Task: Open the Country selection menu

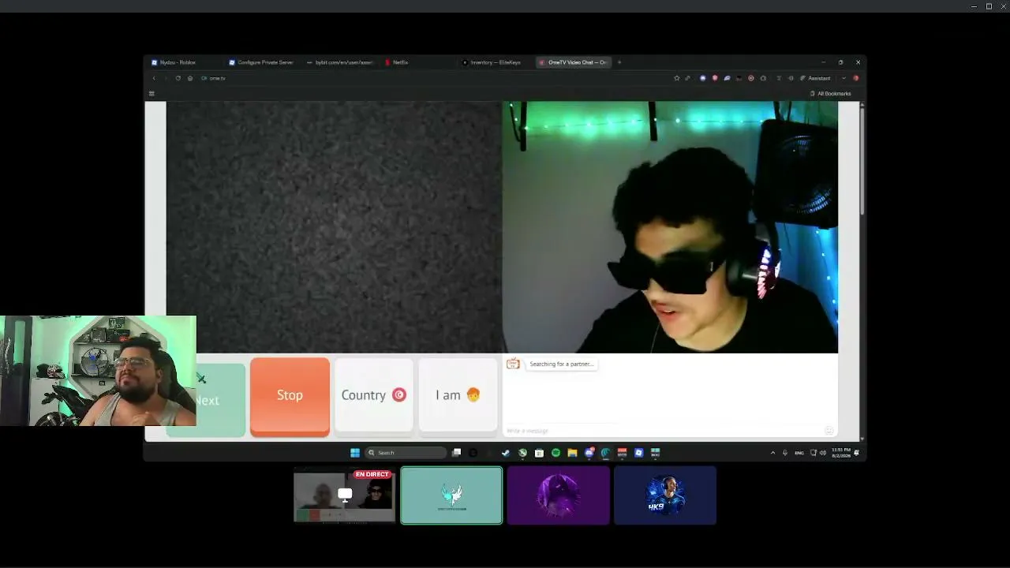Action: pos(373,395)
